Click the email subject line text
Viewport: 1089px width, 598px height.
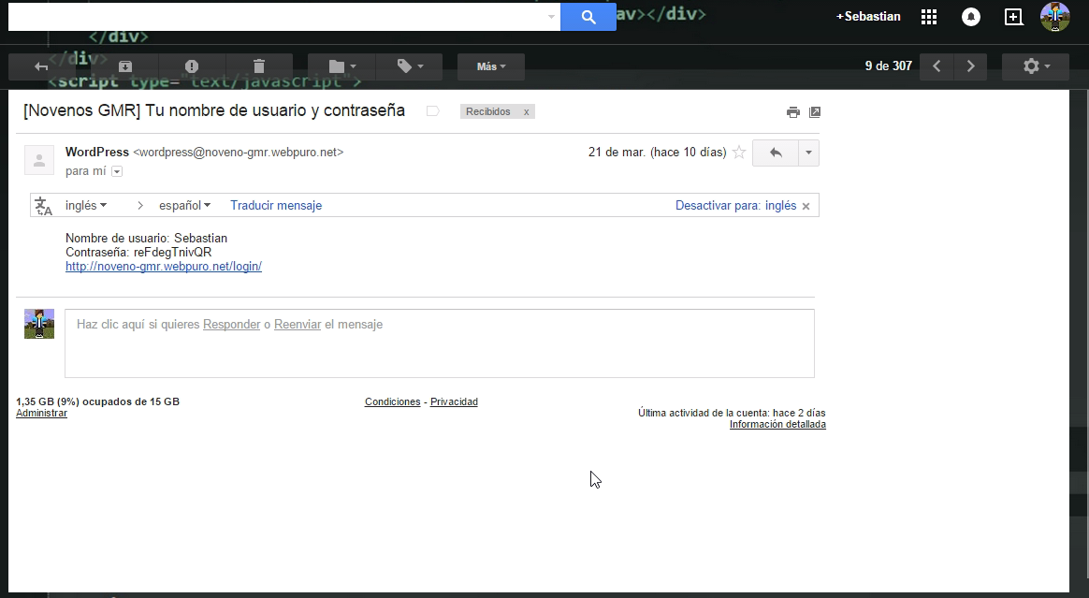[214, 110]
